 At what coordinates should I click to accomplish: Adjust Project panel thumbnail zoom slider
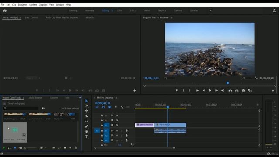(31, 147)
